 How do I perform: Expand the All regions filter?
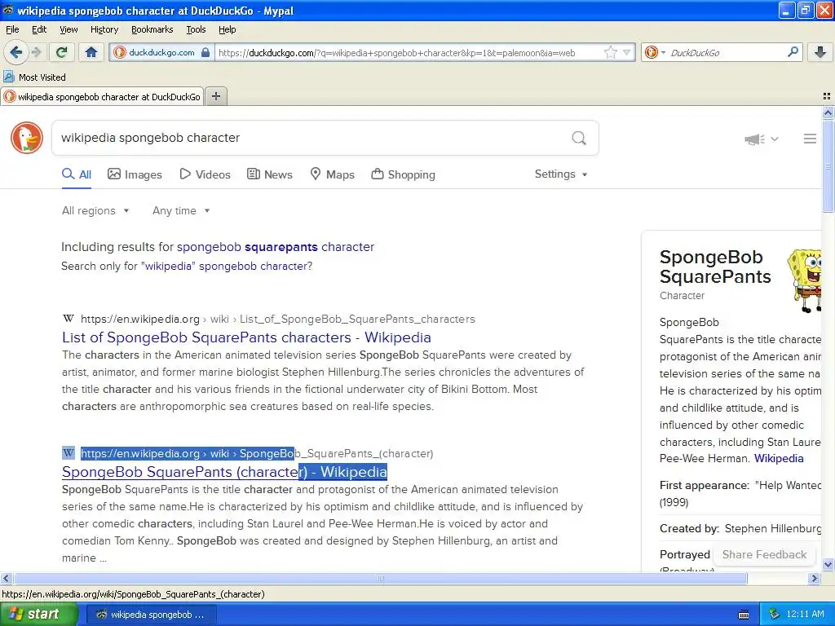coord(95,211)
